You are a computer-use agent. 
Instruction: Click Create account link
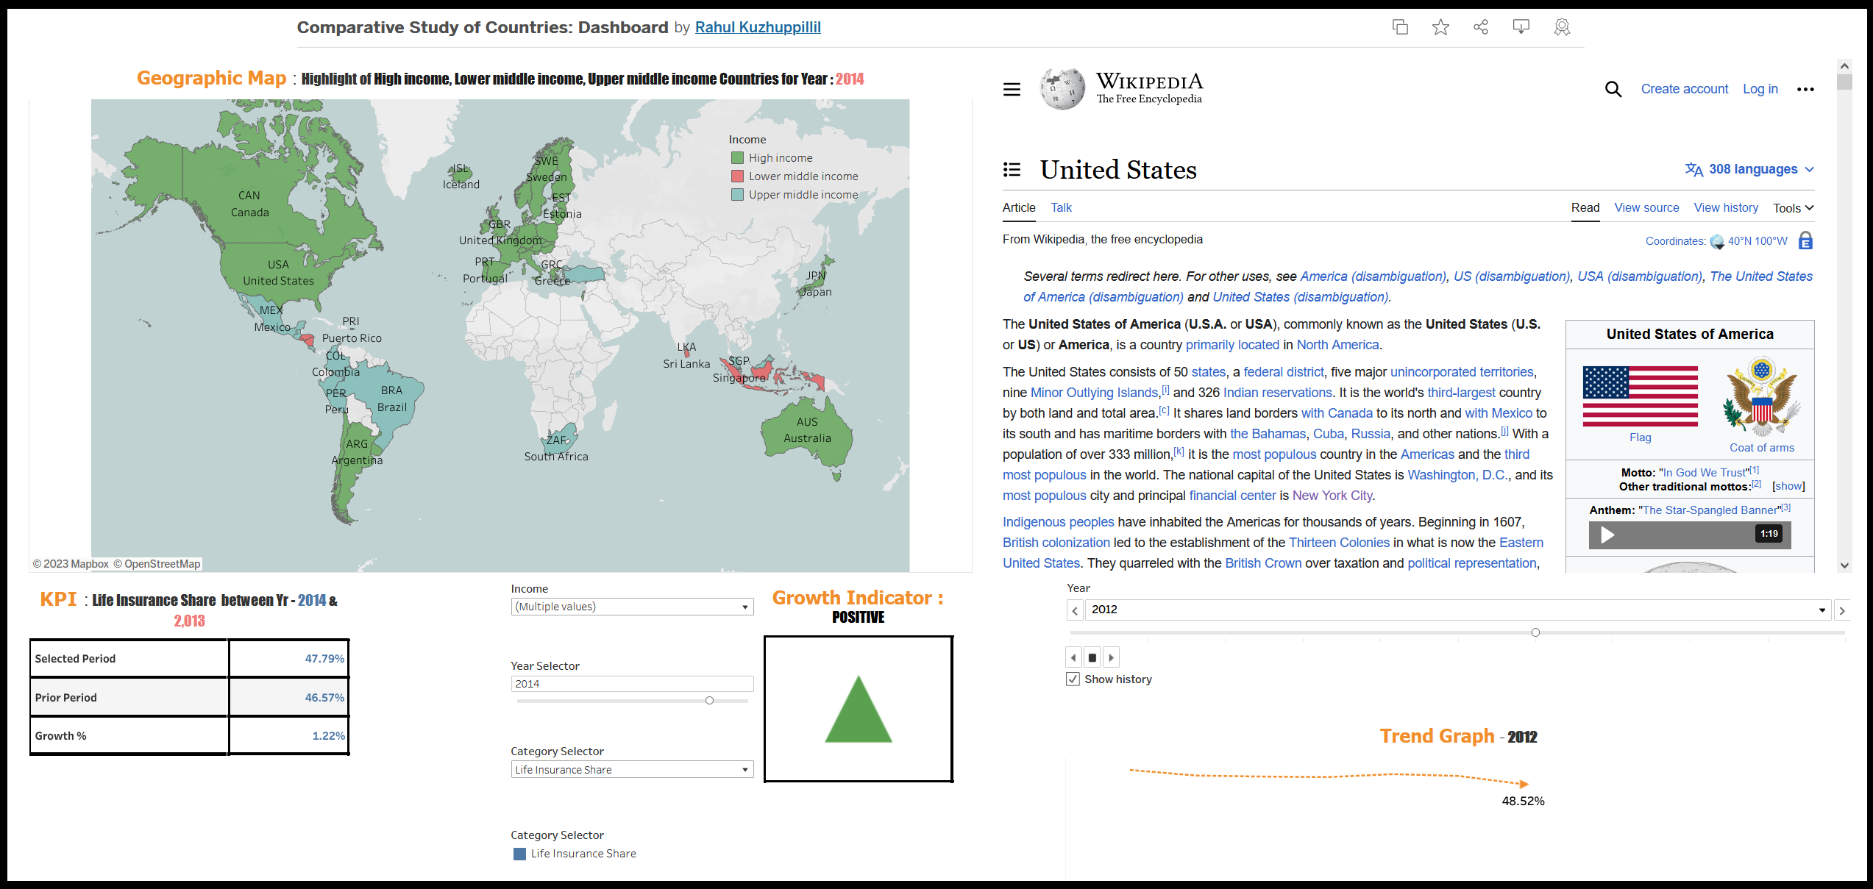click(x=1684, y=89)
